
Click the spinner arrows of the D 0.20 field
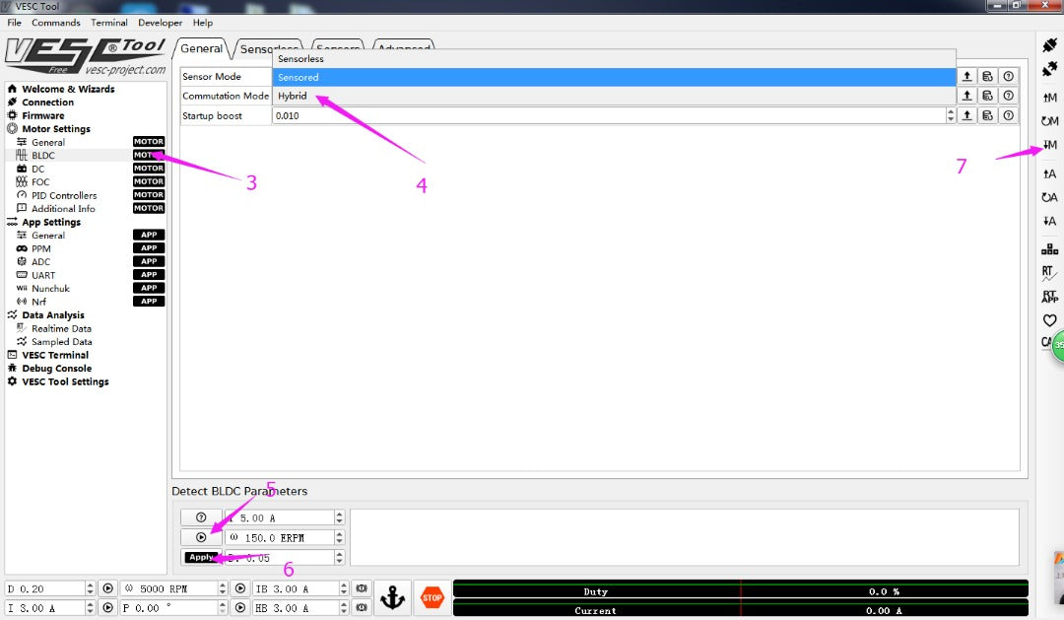(x=90, y=588)
